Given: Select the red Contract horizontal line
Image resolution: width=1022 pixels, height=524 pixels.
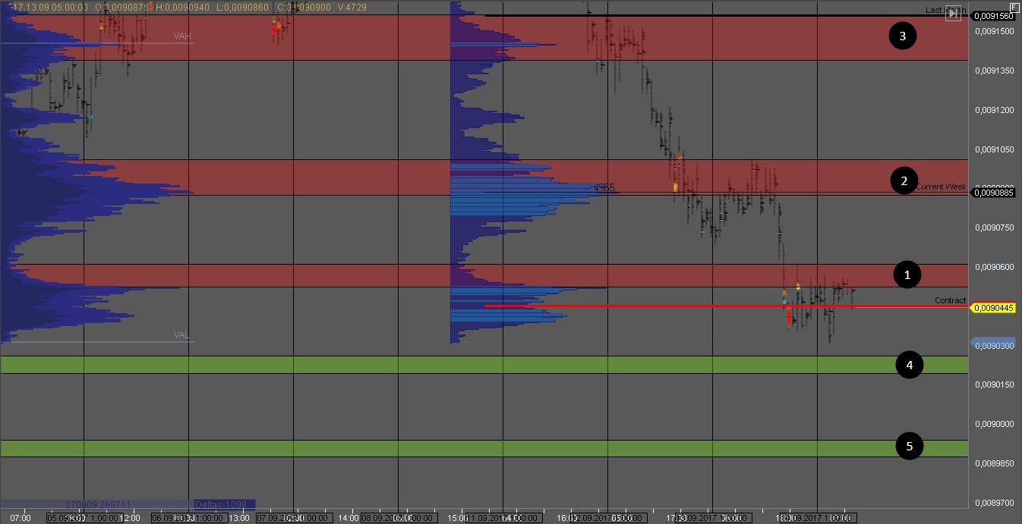Looking at the screenshot, I should (x=683, y=306).
